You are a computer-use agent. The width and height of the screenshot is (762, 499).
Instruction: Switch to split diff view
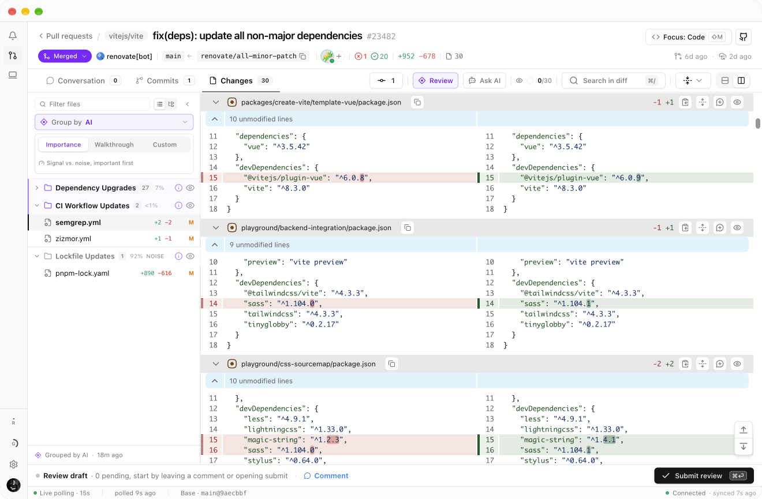[741, 81]
